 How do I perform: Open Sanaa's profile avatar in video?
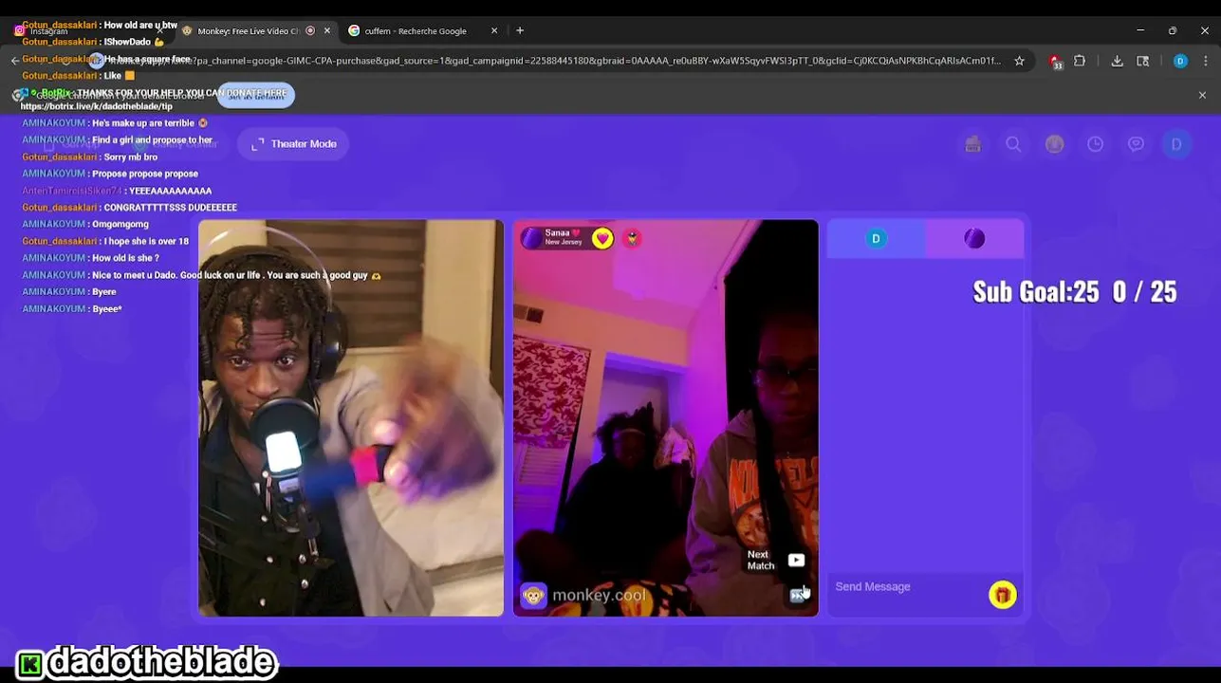(x=530, y=237)
